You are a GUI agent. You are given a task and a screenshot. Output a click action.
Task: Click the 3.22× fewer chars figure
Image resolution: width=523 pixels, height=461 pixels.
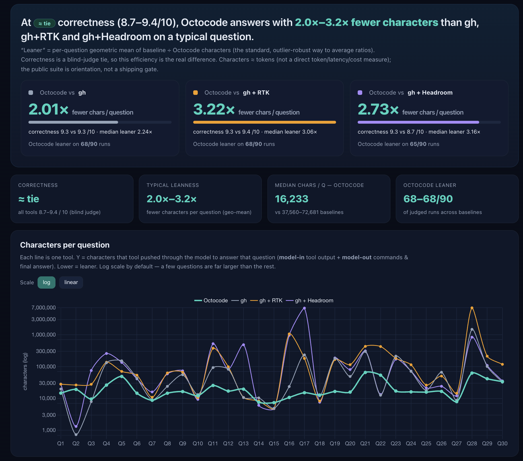214,109
